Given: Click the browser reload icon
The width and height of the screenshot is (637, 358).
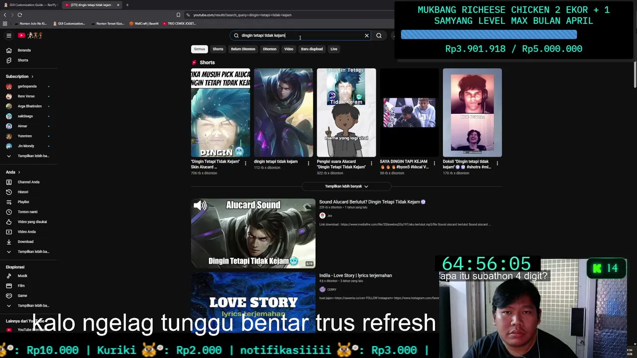Looking at the screenshot, I should [x=20, y=15].
